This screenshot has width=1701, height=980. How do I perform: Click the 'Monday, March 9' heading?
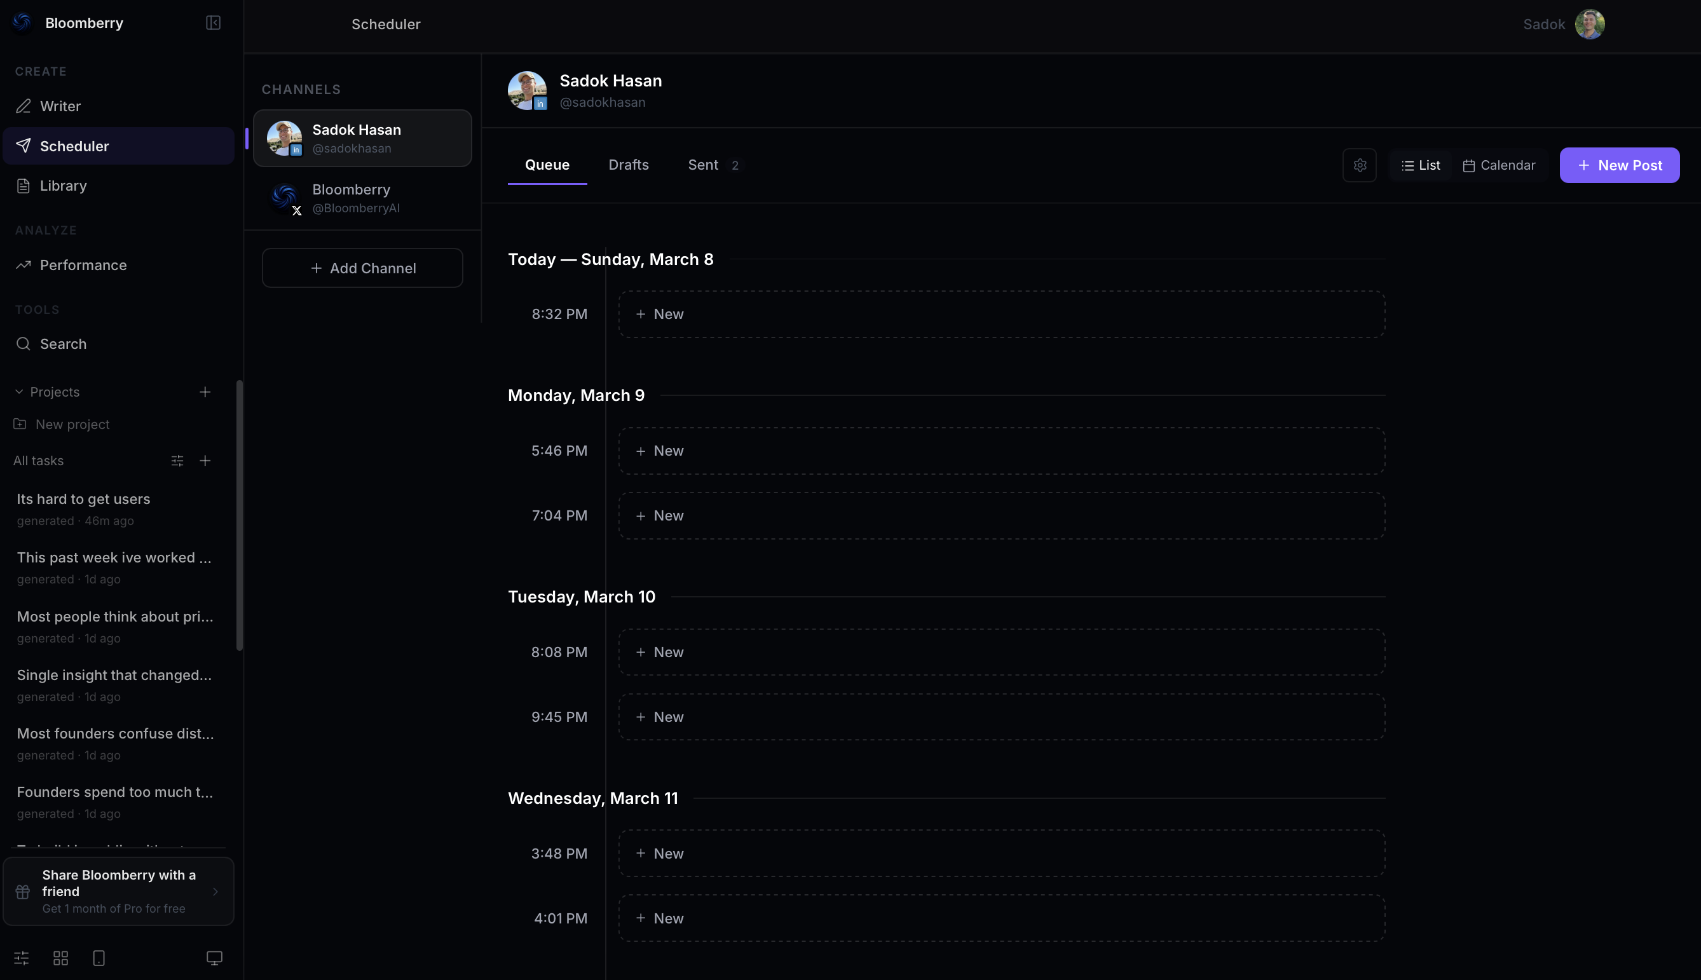tap(576, 395)
